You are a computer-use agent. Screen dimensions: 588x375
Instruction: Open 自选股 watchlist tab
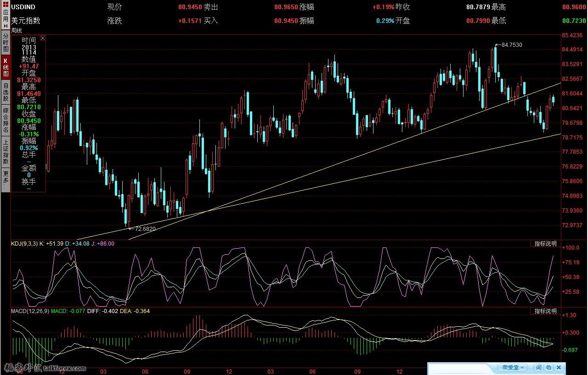(x=6, y=92)
